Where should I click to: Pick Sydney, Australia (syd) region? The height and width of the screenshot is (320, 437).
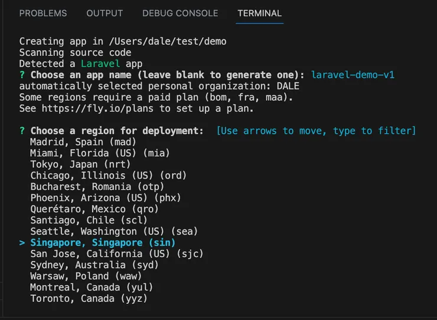coord(94,265)
